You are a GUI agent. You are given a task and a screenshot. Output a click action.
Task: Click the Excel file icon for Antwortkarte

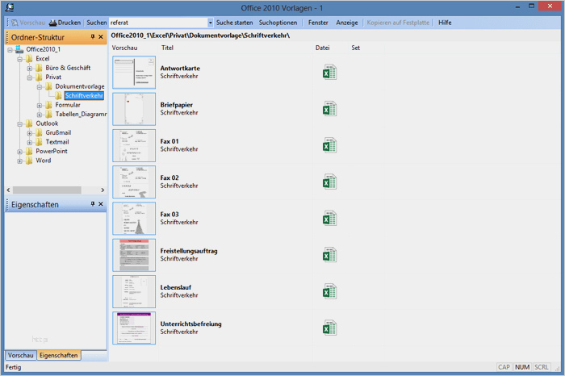click(x=329, y=73)
